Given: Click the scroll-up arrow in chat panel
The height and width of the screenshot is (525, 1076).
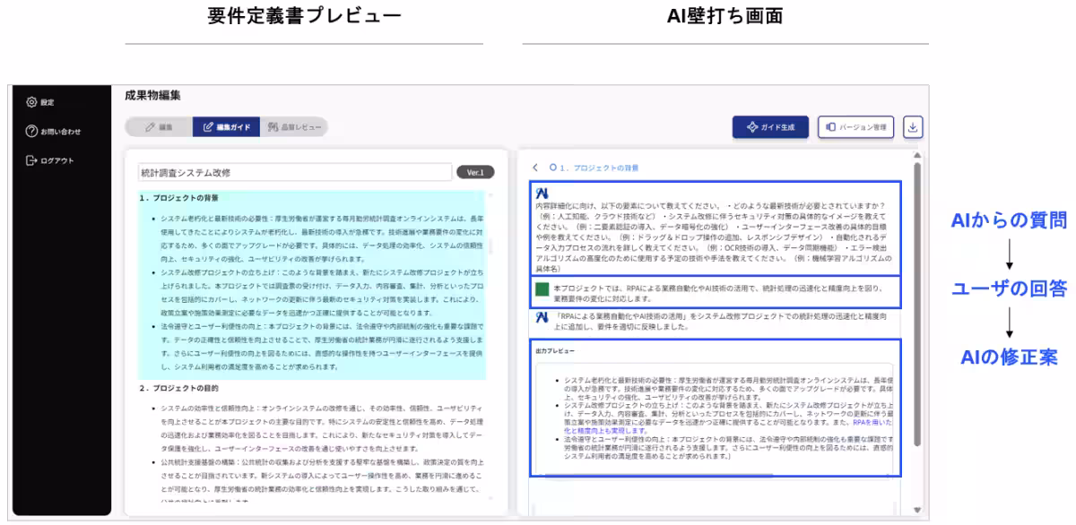Looking at the screenshot, I should click(x=916, y=156).
